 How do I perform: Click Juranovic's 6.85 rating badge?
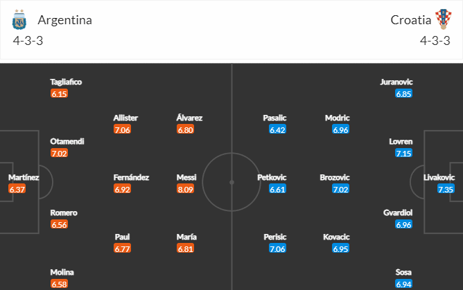(x=403, y=93)
